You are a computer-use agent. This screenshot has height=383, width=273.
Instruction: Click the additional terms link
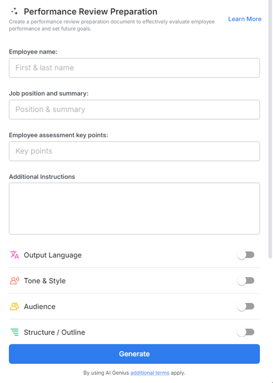point(149,372)
